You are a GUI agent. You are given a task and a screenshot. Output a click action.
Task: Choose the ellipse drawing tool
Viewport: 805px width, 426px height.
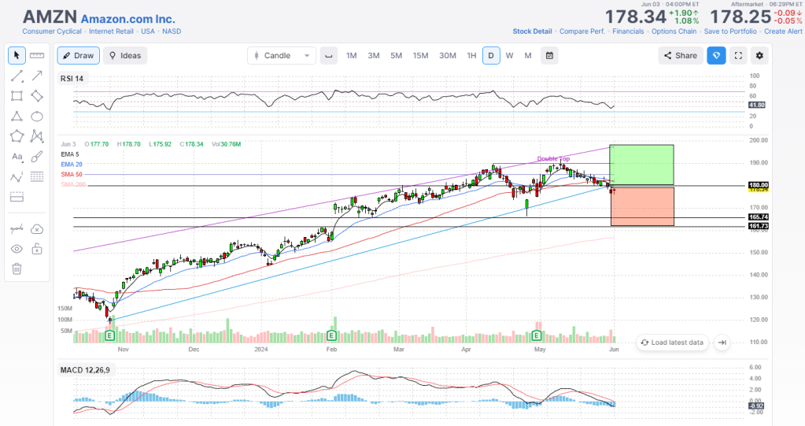[36, 116]
